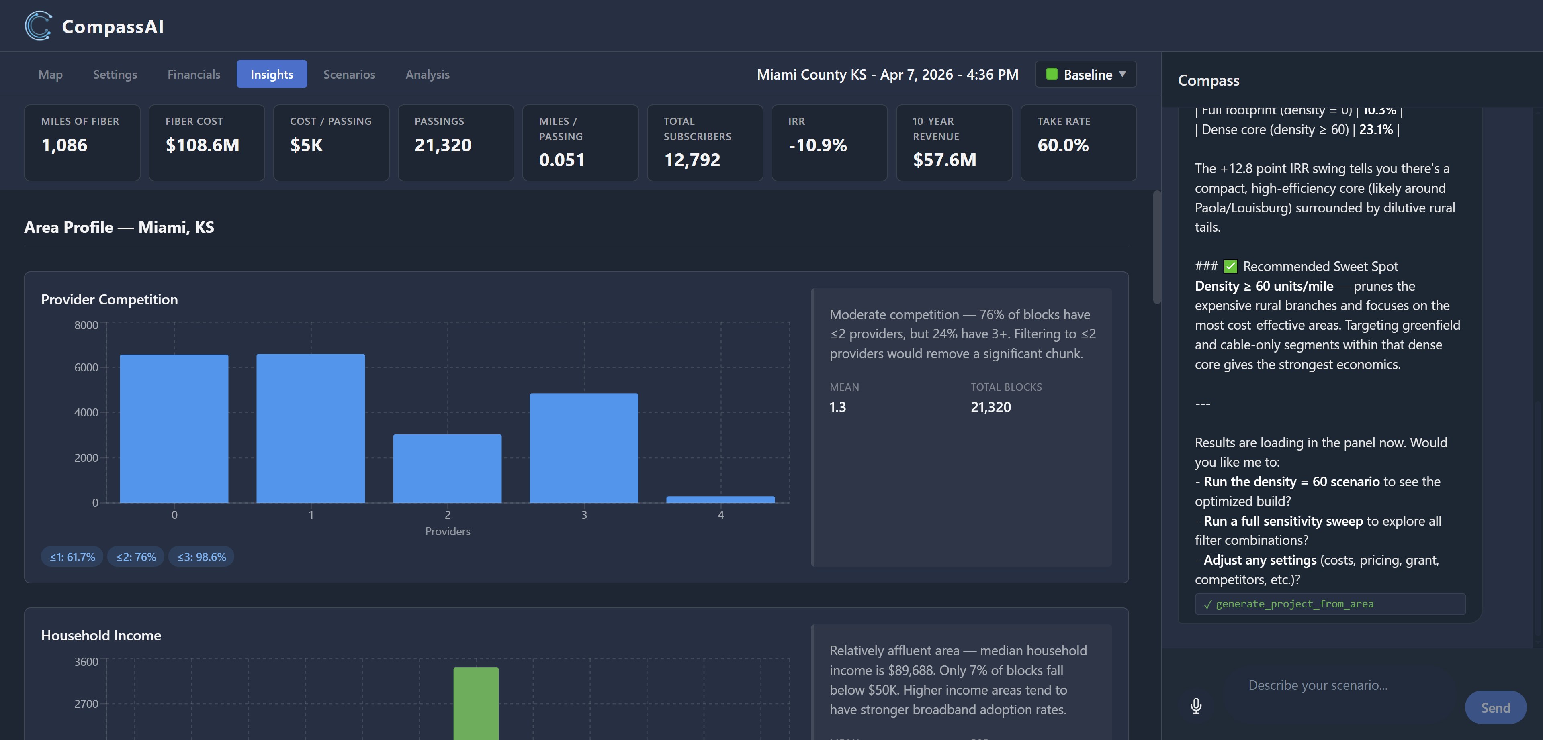Click the Fiber Cost $108.6M card
The height and width of the screenshot is (740, 1543).
(207, 143)
